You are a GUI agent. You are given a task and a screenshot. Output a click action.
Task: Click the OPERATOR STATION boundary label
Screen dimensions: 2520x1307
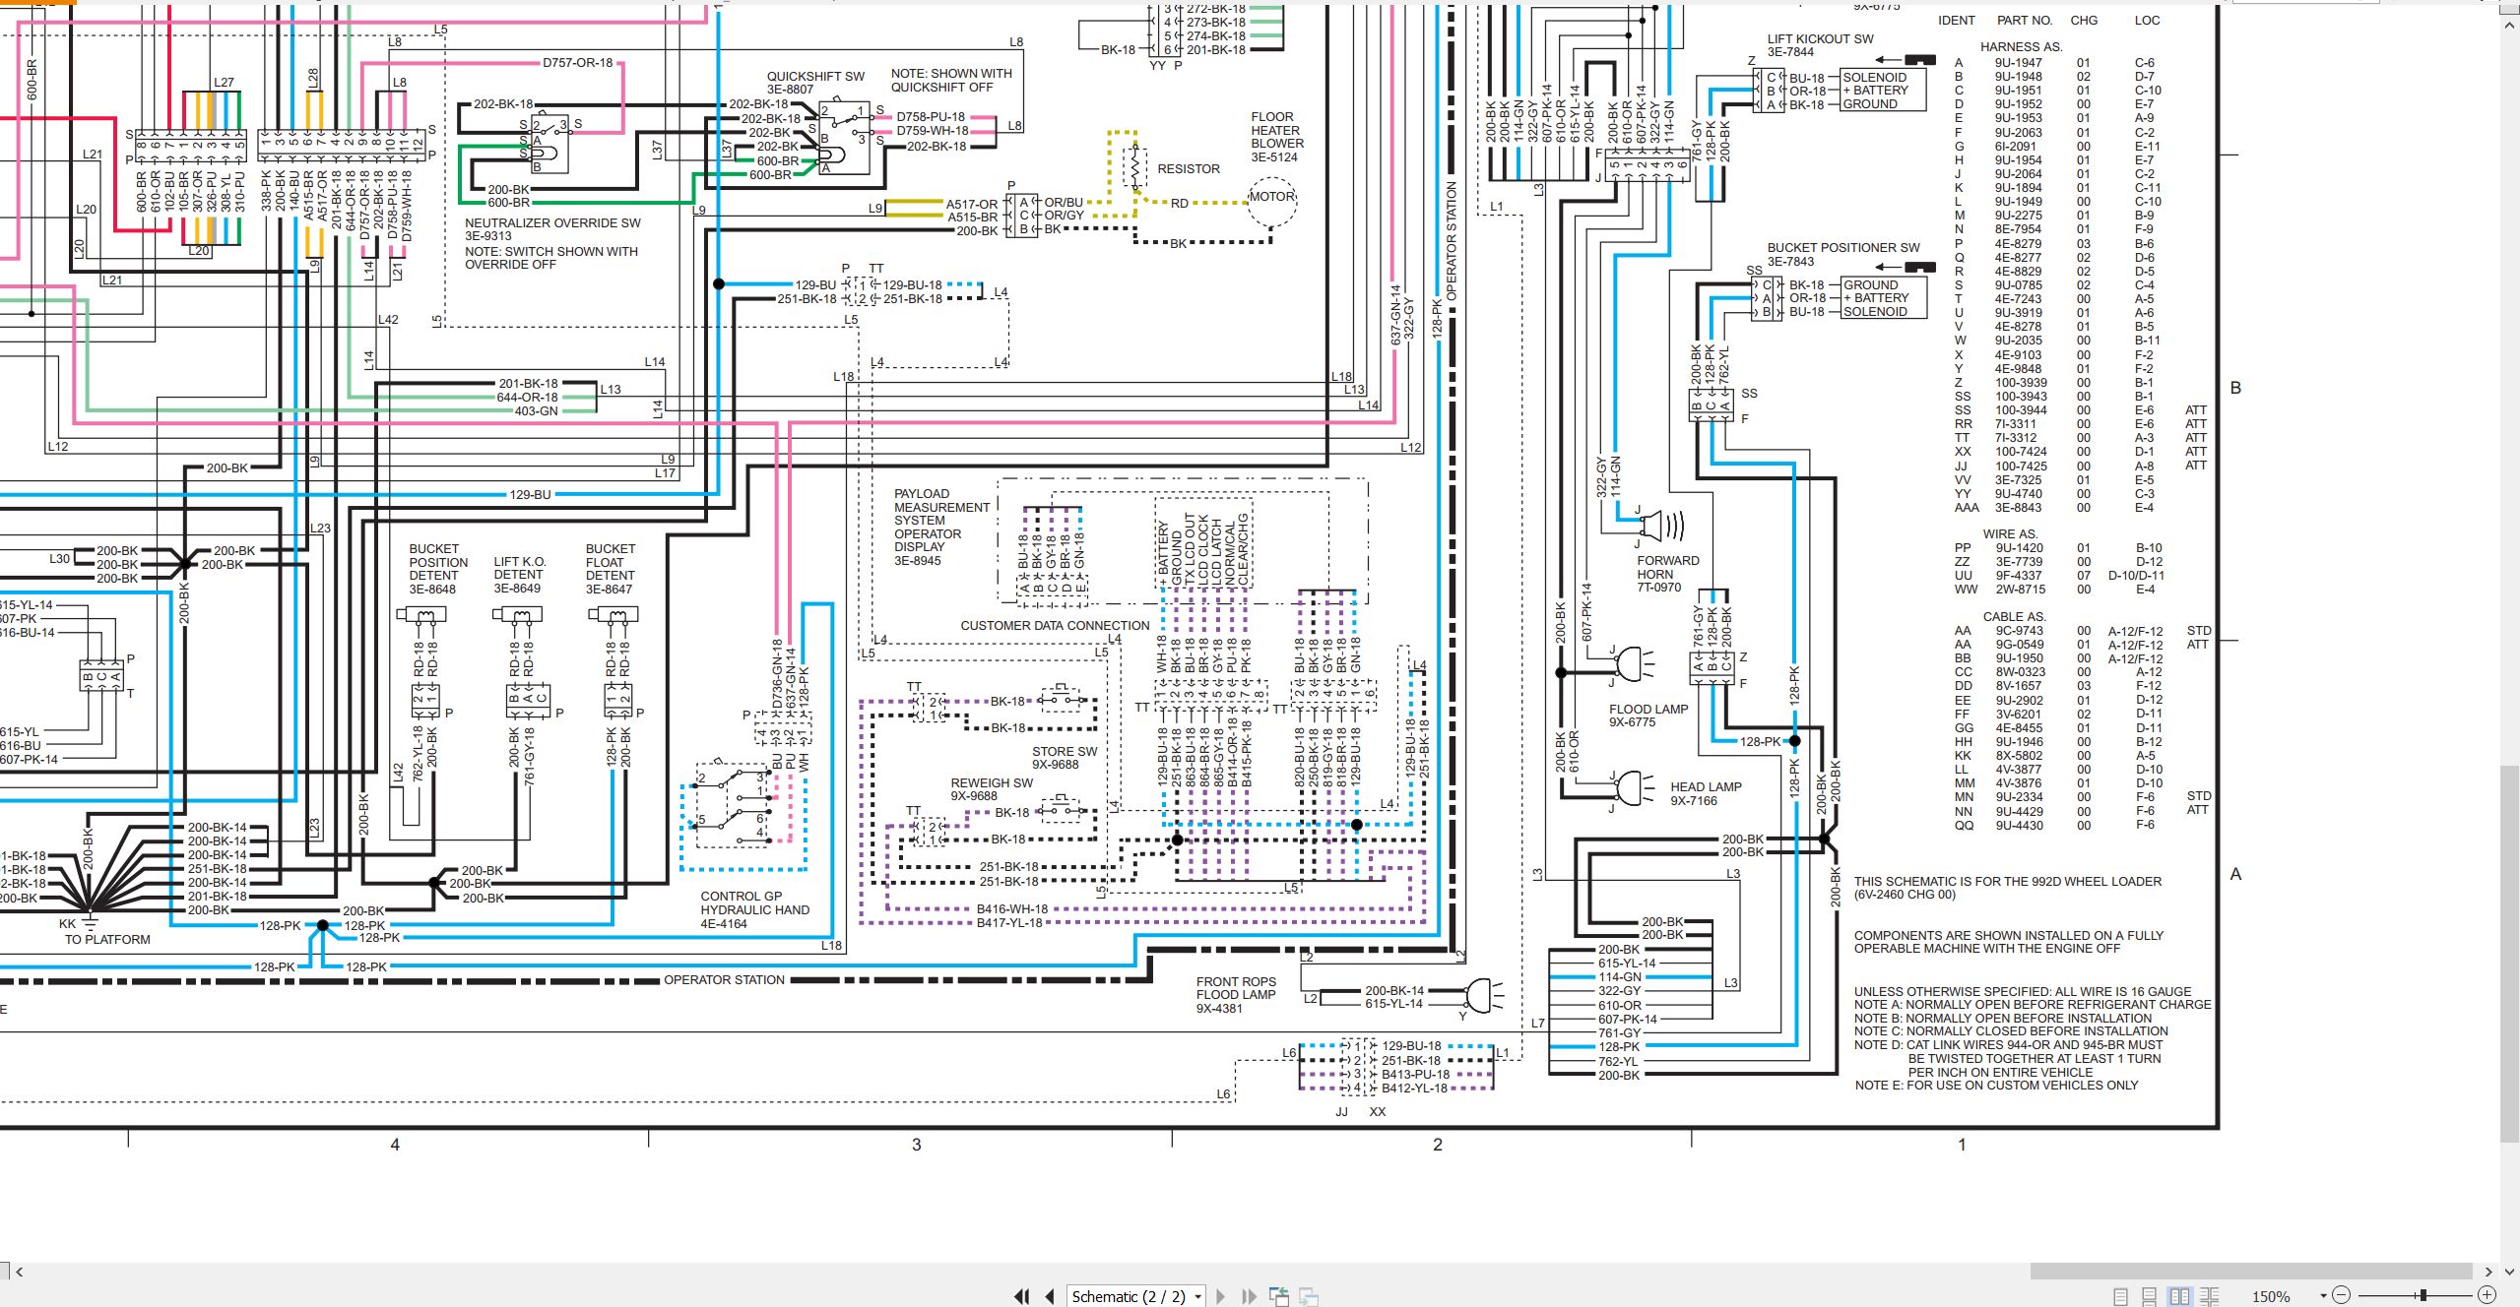(x=724, y=979)
